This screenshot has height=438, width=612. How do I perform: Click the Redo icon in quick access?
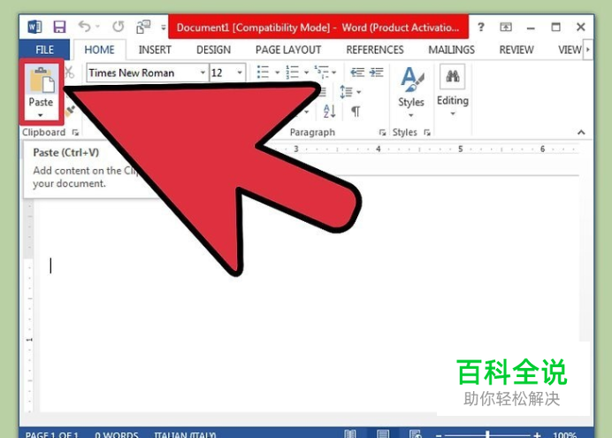[119, 27]
